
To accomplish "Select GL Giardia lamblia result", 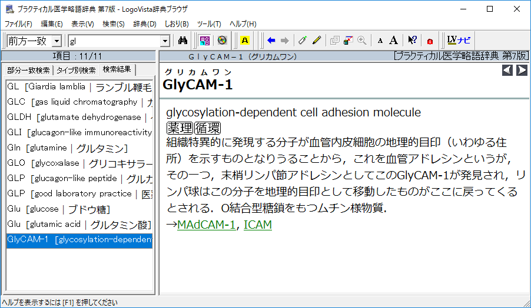I will click(79, 87).
